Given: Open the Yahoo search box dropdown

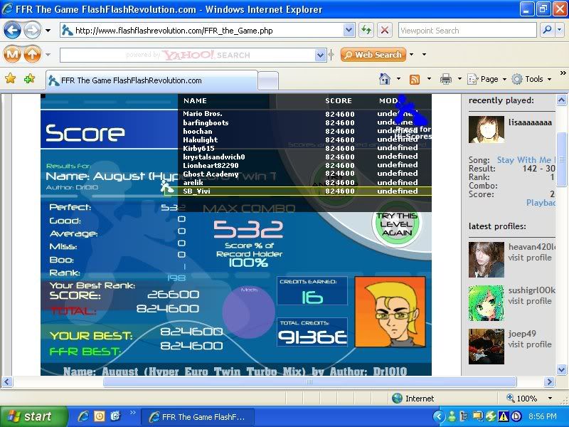Looking at the screenshot, I should 320,55.
